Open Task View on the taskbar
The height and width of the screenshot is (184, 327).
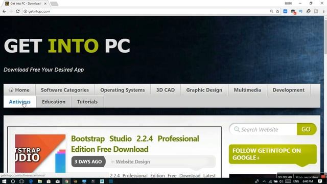coord(21,181)
